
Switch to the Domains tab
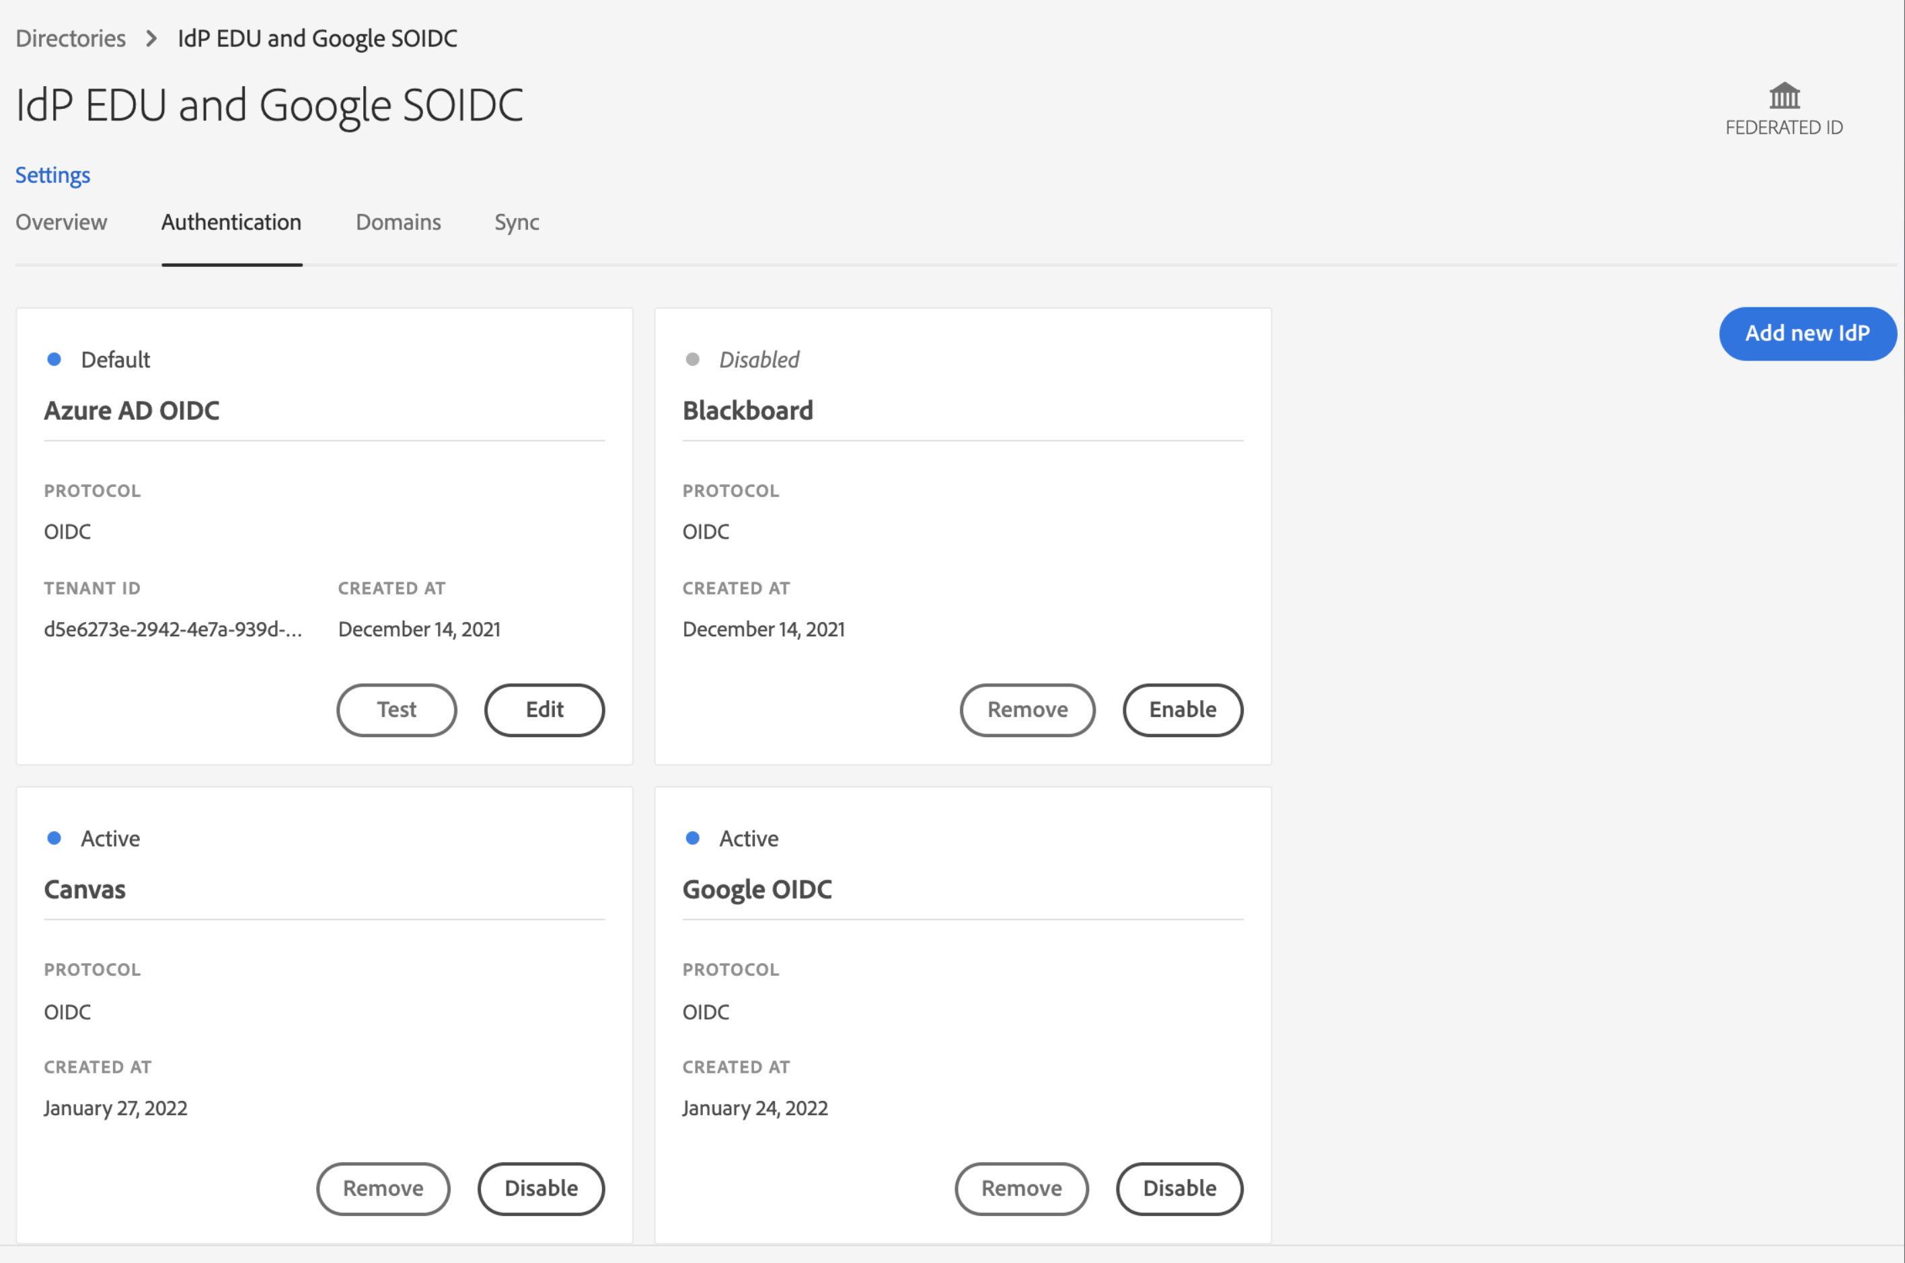(398, 221)
